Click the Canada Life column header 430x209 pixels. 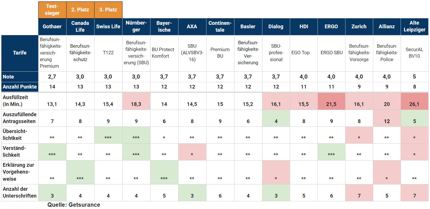80,27
